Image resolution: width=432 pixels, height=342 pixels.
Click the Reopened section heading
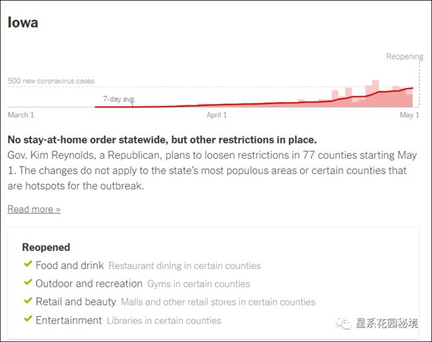pyautogui.click(x=46, y=247)
